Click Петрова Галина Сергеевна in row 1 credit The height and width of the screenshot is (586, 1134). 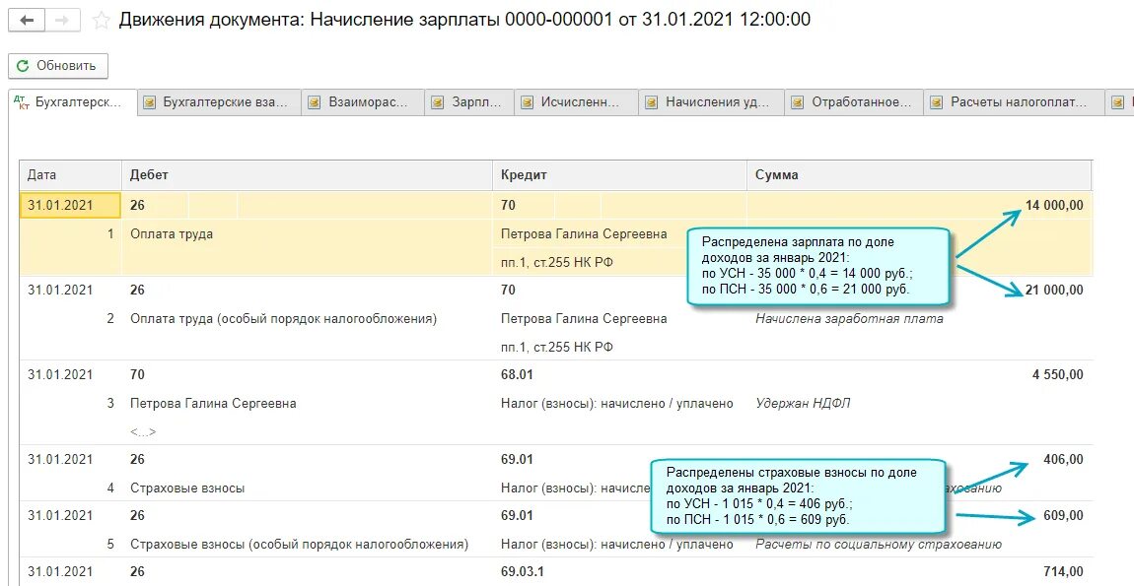point(584,234)
